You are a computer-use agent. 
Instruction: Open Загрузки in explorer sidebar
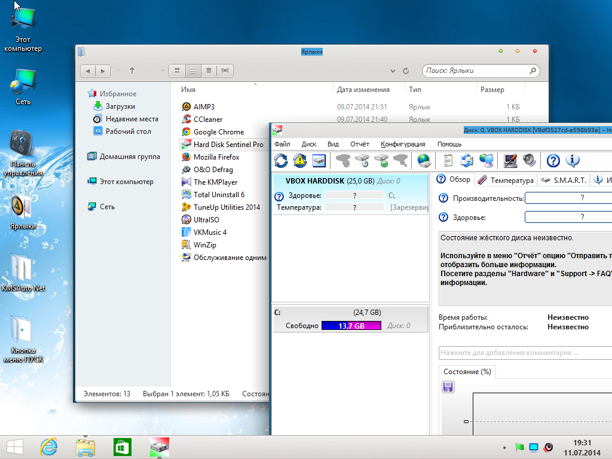(114, 106)
